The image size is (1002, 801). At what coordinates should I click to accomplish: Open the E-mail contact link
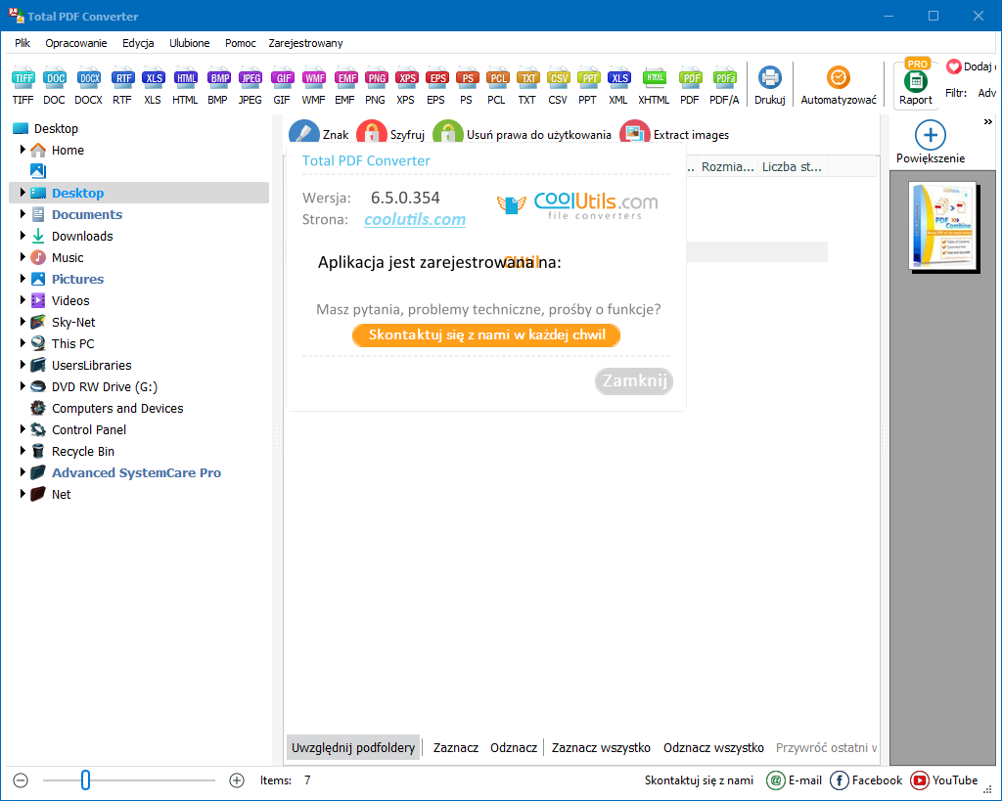(795, 779)
